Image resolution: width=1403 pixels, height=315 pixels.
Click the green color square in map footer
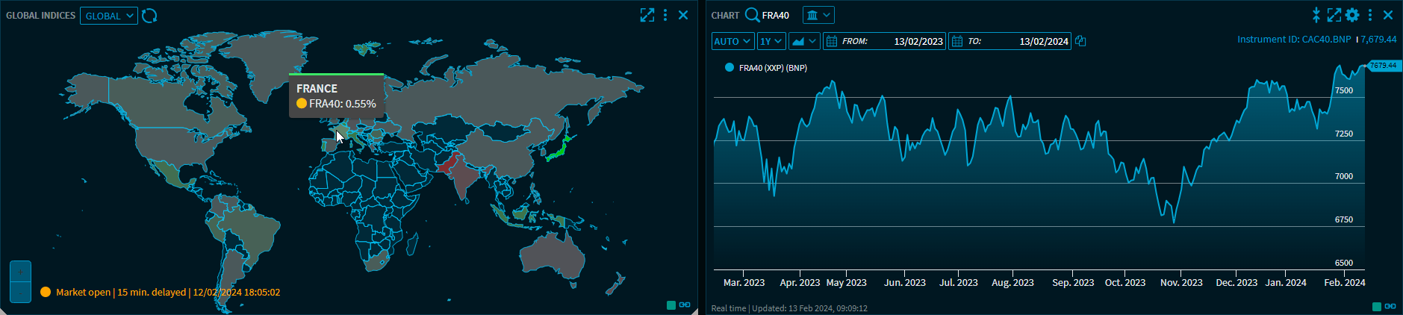671,305
